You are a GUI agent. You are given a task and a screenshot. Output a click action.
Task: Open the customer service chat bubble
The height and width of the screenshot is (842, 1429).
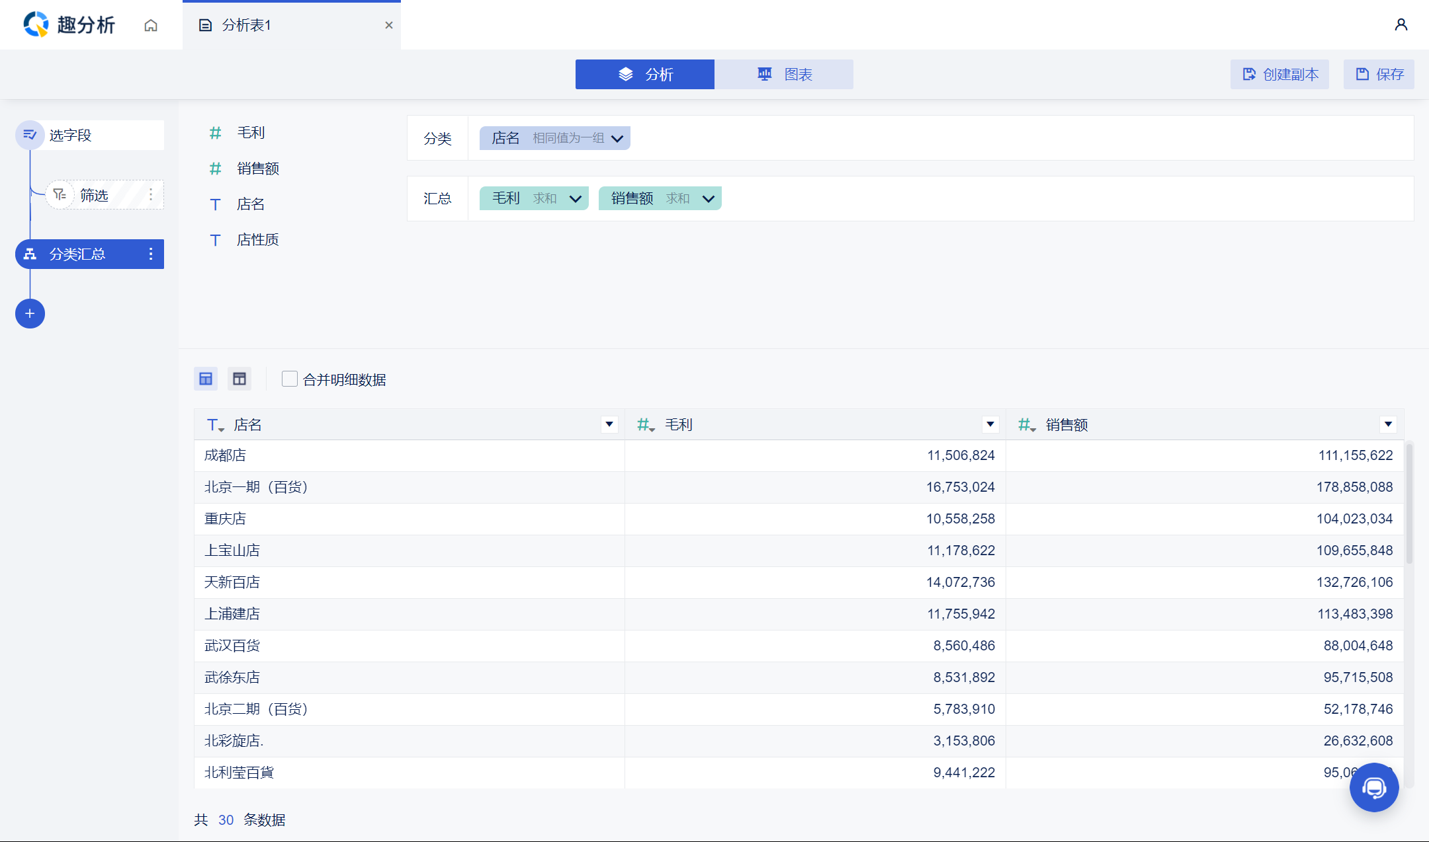pos(1373,787)
